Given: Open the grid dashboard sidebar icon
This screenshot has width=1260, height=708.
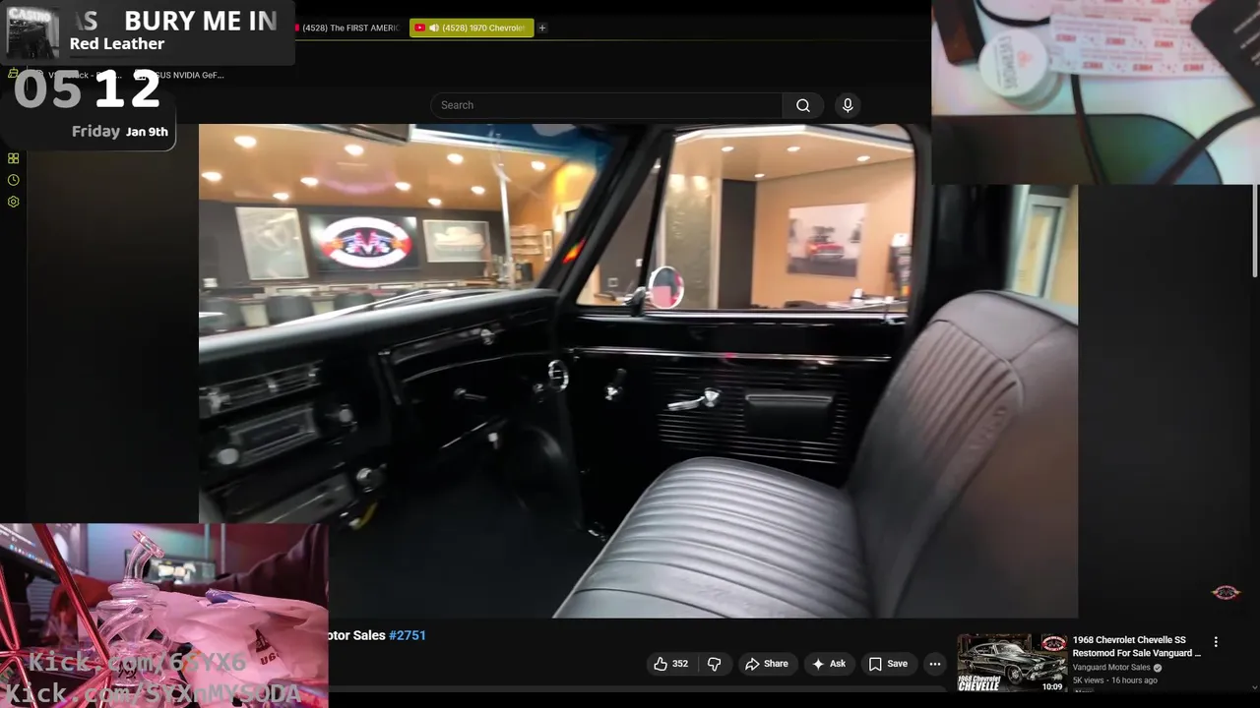Looking at the screenshot, I should coord(13,158).
